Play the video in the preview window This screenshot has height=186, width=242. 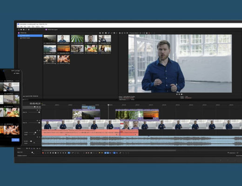(x=177, y=94)
